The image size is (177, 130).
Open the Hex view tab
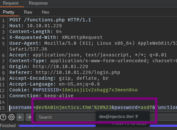pos(45,12)
